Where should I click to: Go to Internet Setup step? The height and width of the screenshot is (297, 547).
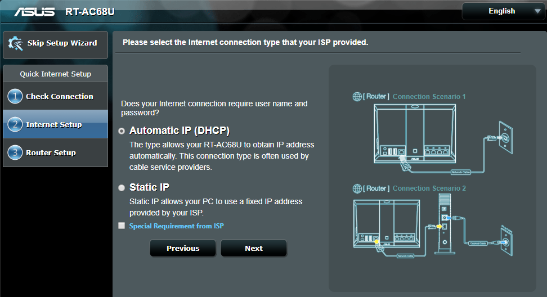56,124
